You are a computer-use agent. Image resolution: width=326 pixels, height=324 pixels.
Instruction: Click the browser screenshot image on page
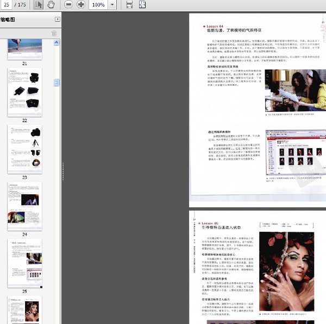pyautogui.click(x=296, y=153)
